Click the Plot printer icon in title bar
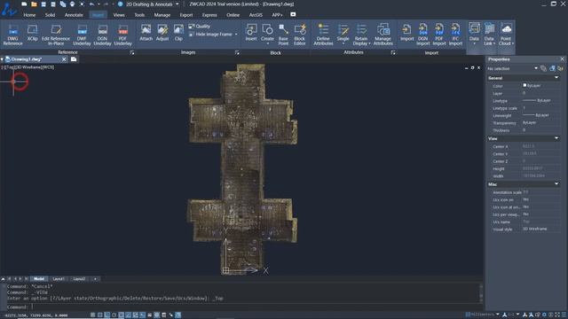This screenshot has width=568, height=319. coord(72,4)
